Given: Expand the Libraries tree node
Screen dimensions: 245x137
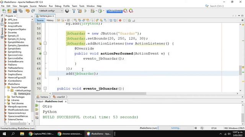Looking at the screenshot, I should (x=5, y=100).
